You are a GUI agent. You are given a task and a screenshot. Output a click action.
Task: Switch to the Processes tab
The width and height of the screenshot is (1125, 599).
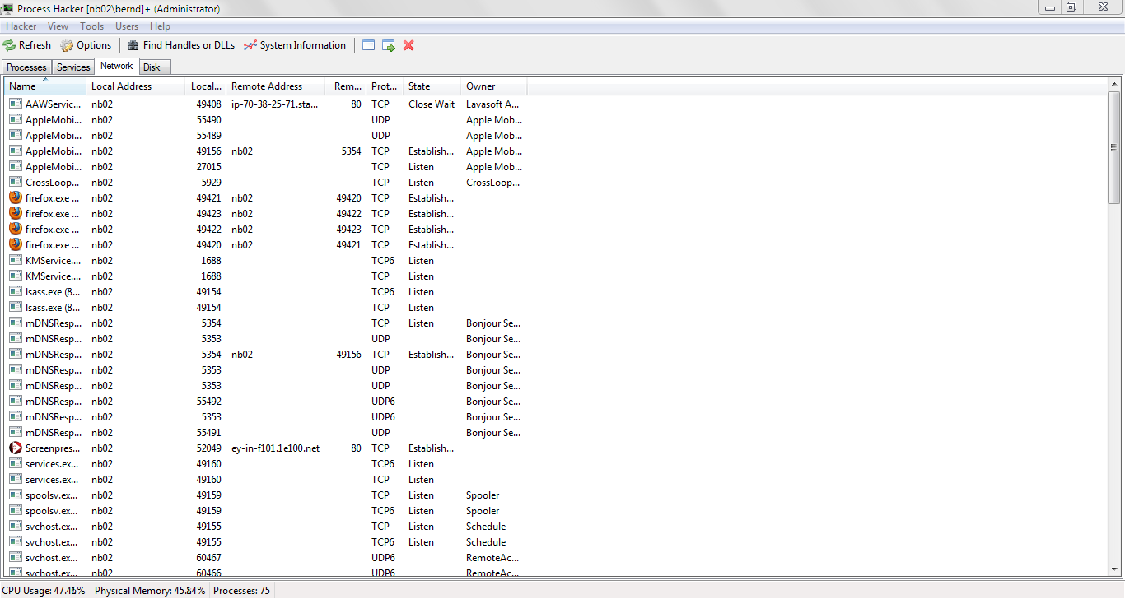[x=26, y=67]
